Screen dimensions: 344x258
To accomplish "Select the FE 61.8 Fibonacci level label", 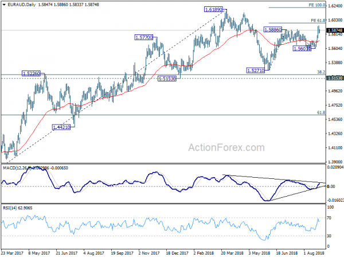I will click(x=318, y=21).
